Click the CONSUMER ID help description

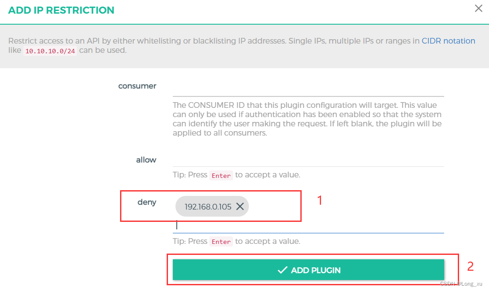307,119
